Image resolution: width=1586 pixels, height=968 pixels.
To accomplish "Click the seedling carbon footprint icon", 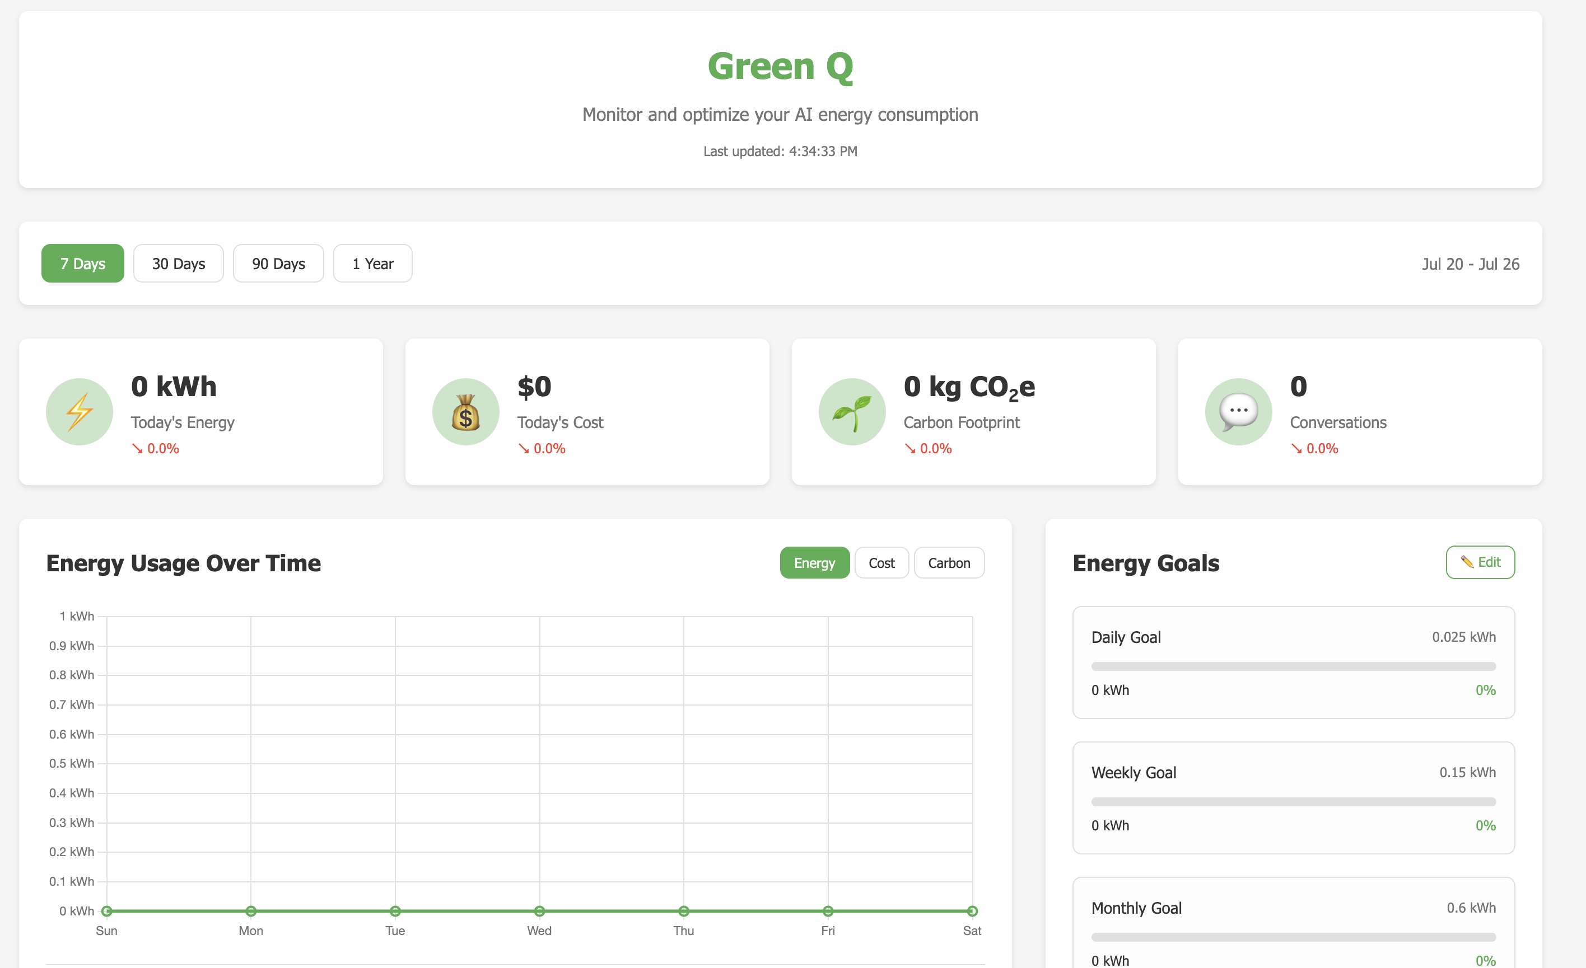I will [852, 412].
